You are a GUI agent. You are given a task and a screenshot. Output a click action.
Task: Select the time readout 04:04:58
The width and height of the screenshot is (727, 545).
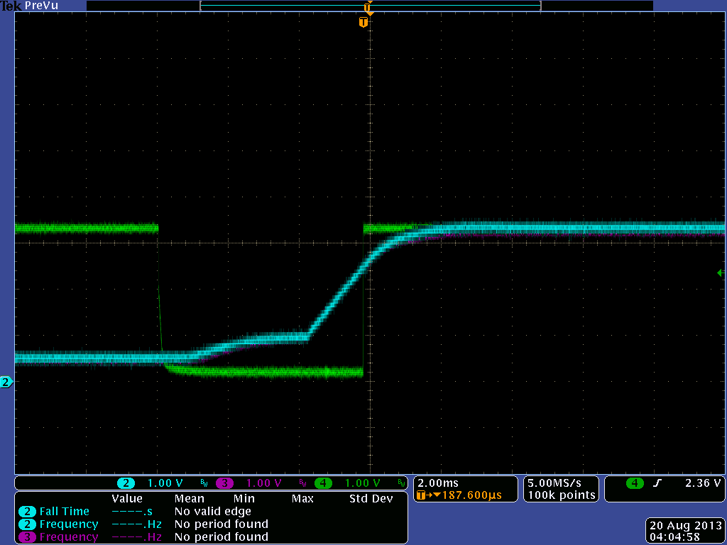674,538
